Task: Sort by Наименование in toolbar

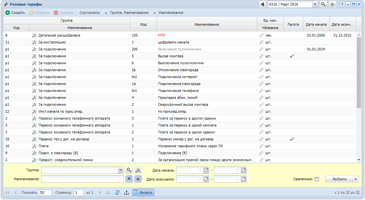Action: [x=168, y=13]
